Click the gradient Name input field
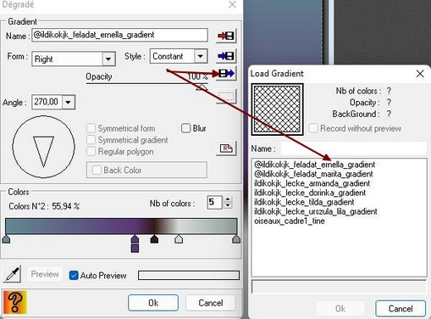Image resolution: width=431 pixels, height=319 pixels. coord(119,35)
